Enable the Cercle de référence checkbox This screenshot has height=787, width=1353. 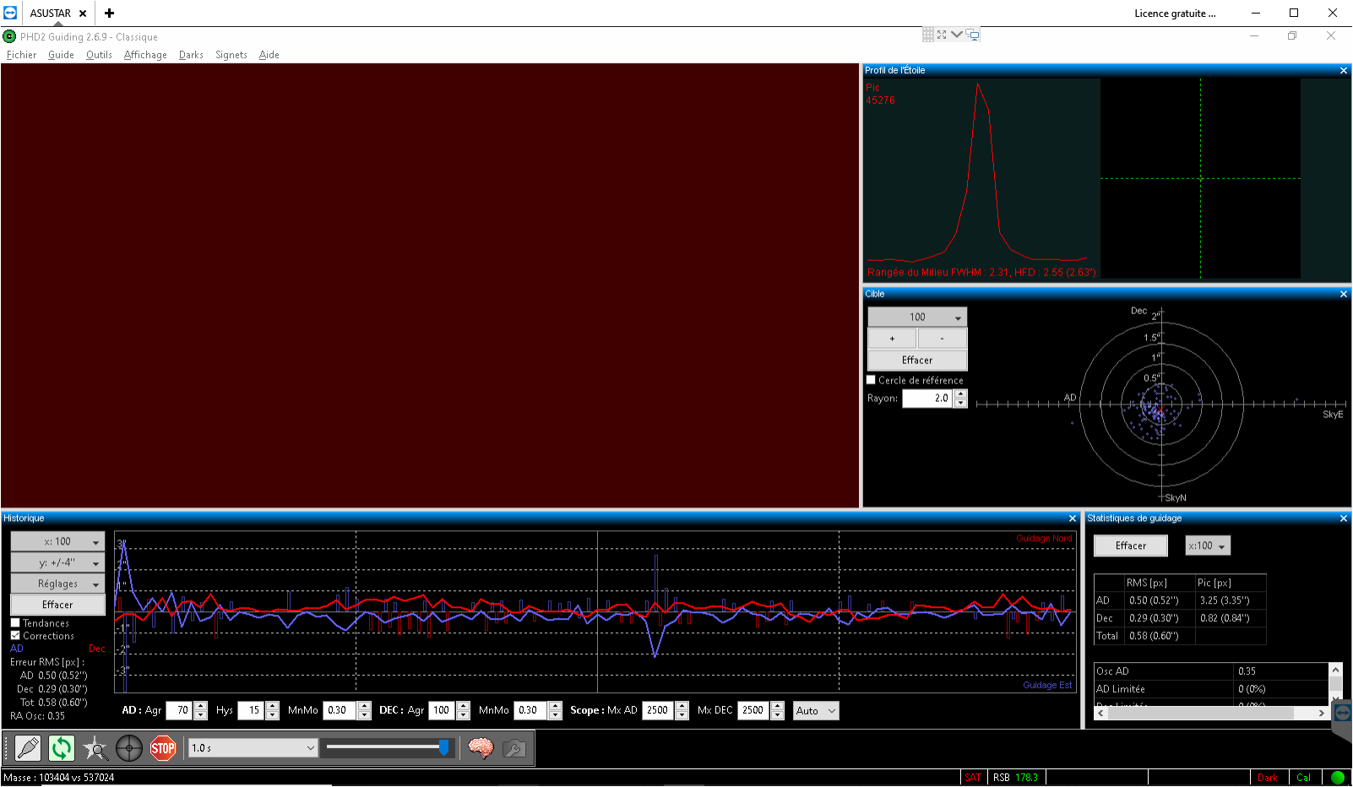871,380
